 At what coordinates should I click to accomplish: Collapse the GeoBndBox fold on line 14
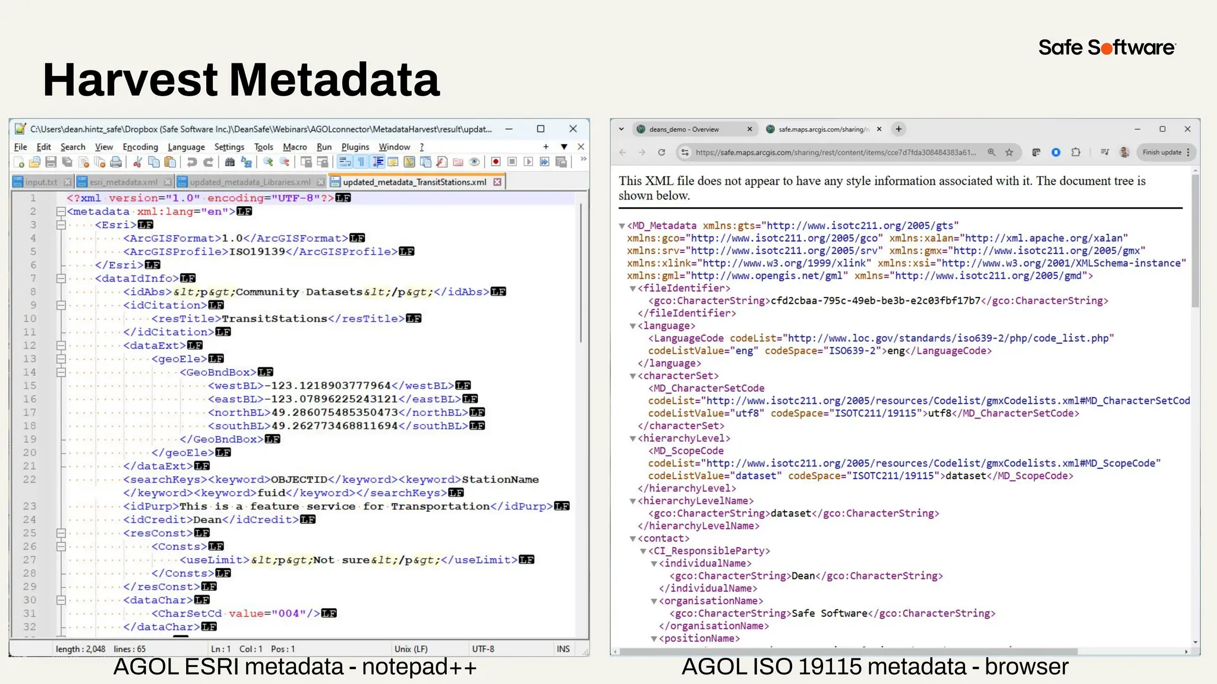[x=61, y=372]
